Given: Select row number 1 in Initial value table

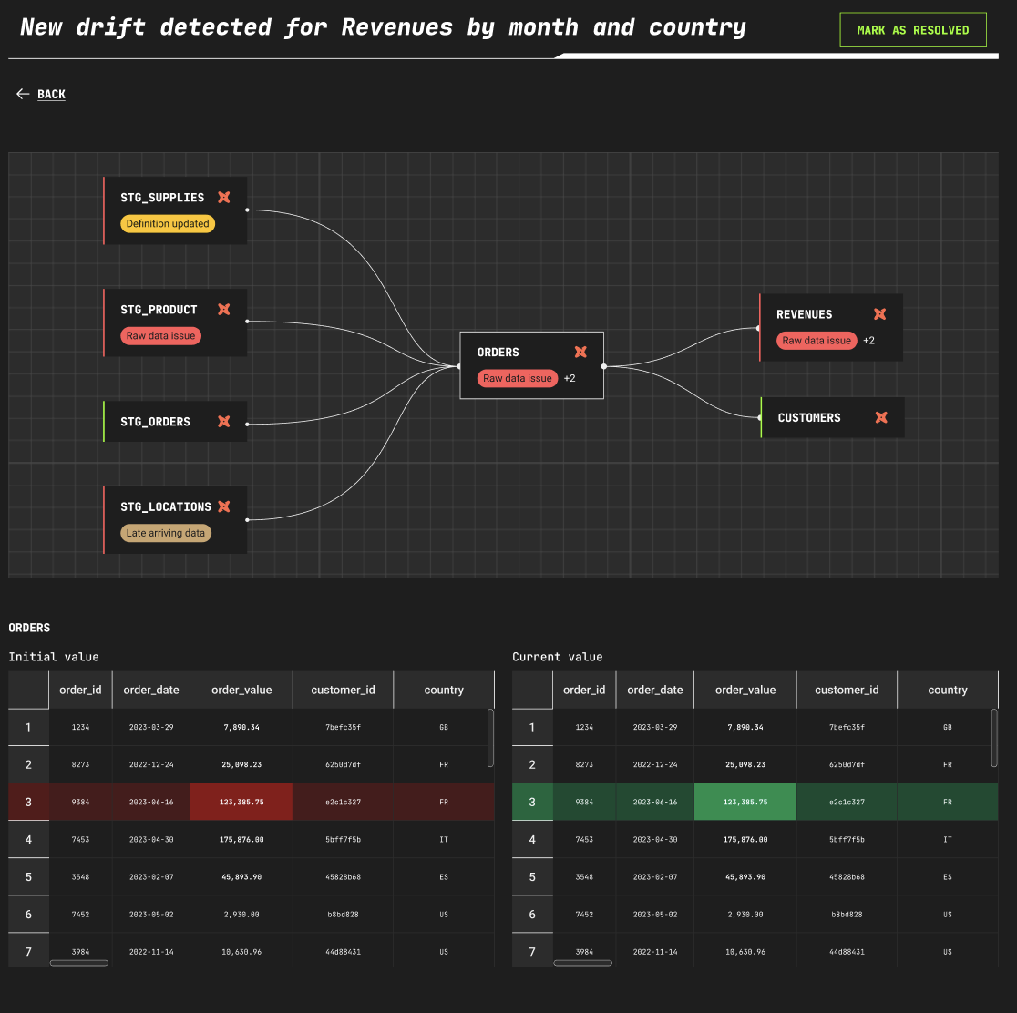Looking at the screenshot, I should 28,727.
